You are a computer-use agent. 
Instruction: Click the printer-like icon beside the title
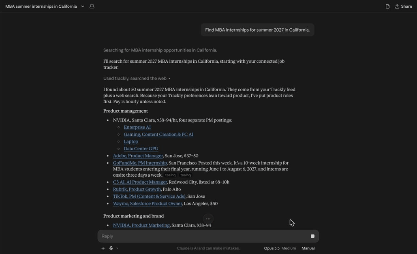[92, 6]
